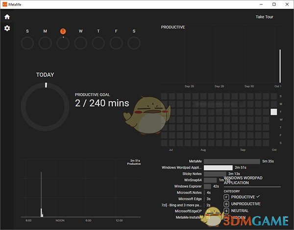Choose the PRODUCTIVE category option

[x=242, y=197]
